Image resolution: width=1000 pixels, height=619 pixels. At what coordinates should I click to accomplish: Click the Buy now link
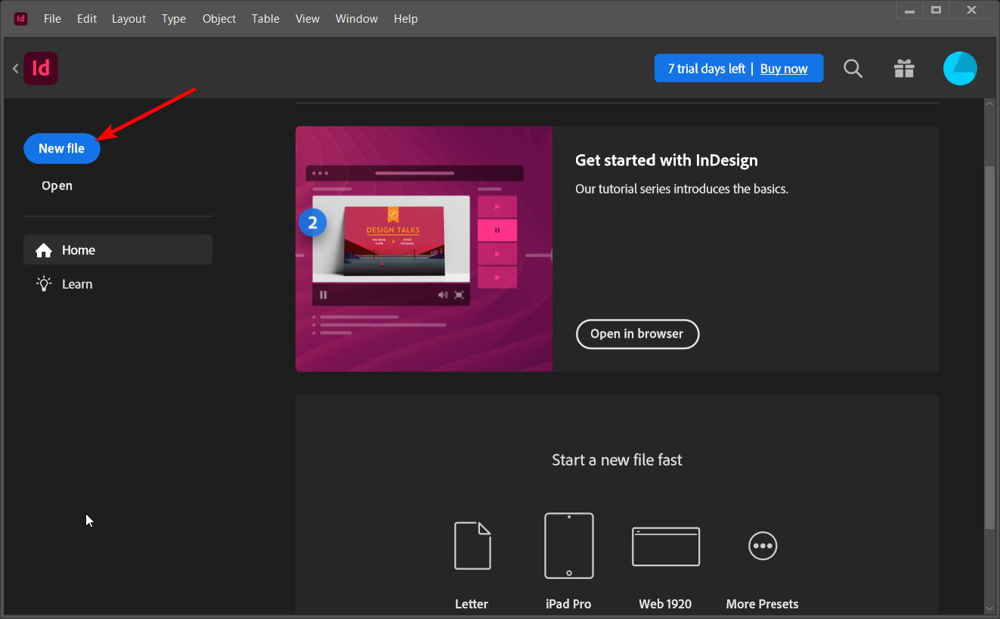coord(784,69)
